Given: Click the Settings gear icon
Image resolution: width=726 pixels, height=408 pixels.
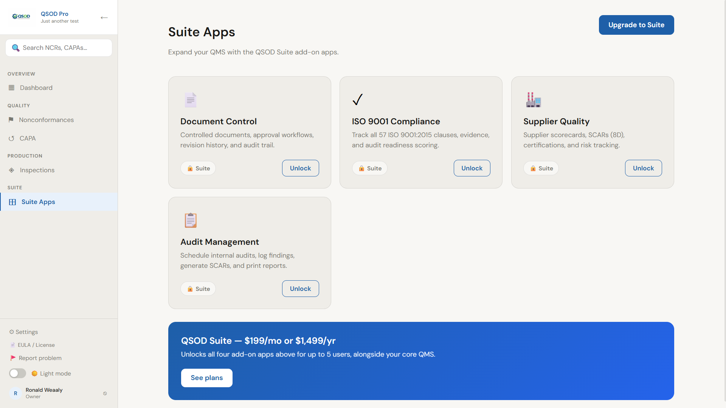Looking at the screenshot, I should coord(12,332).
